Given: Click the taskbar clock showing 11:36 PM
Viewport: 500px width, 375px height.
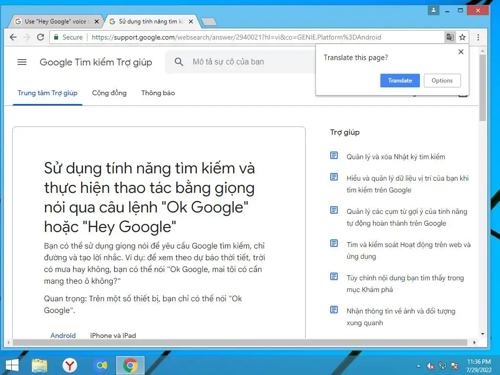Looking at the screenshot, I should click(x=479, y=365).
